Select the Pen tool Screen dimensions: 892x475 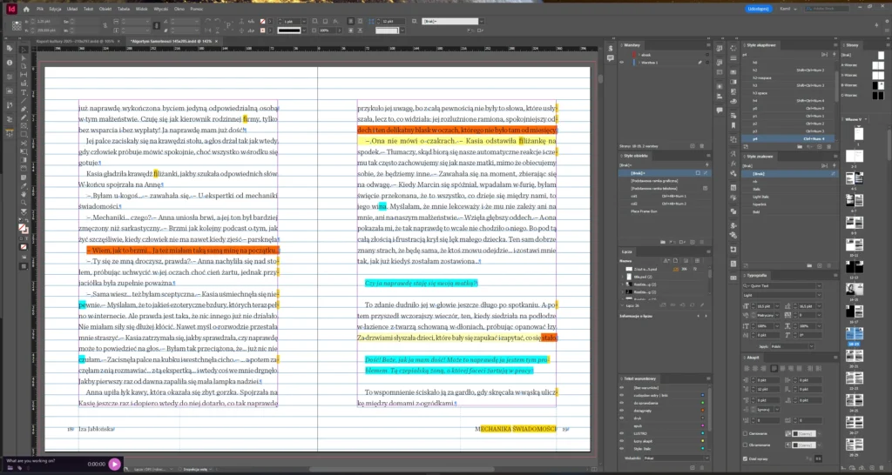(x=24, y=109)
